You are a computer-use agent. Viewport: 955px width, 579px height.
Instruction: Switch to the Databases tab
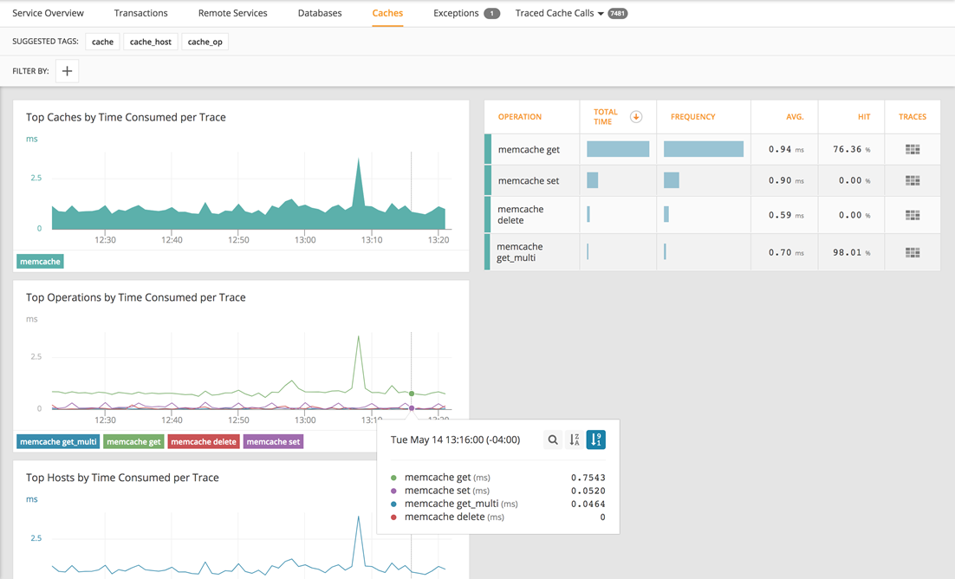click(320, 13)
